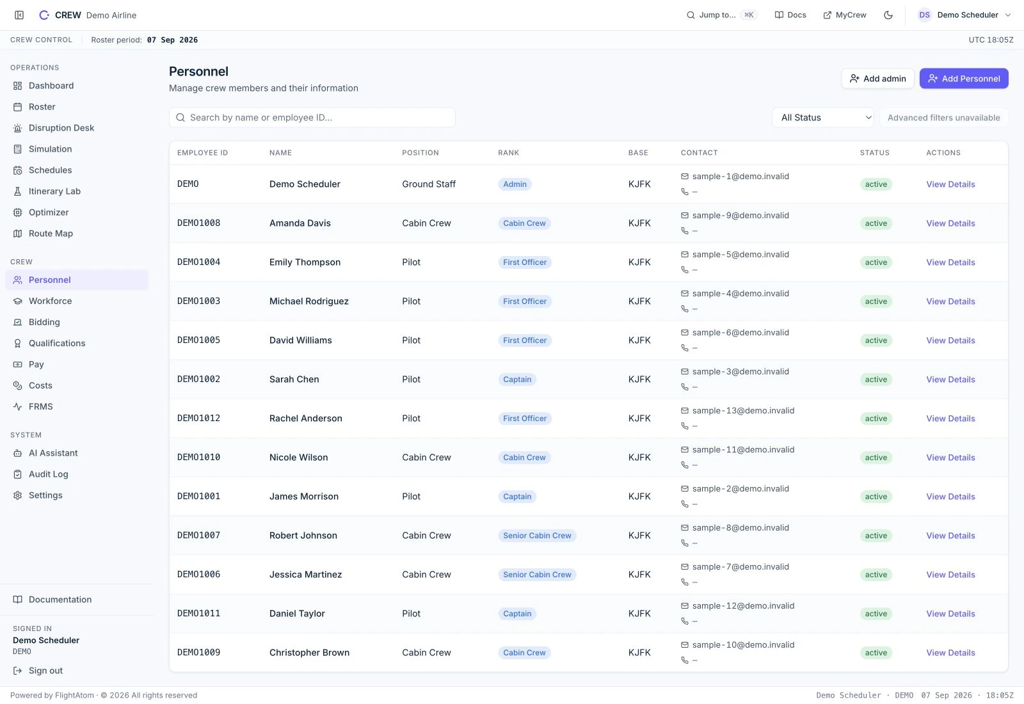Click the name Nicole Wilson
The height and width of the screenshot is (704, 1024).
(298, 458)
